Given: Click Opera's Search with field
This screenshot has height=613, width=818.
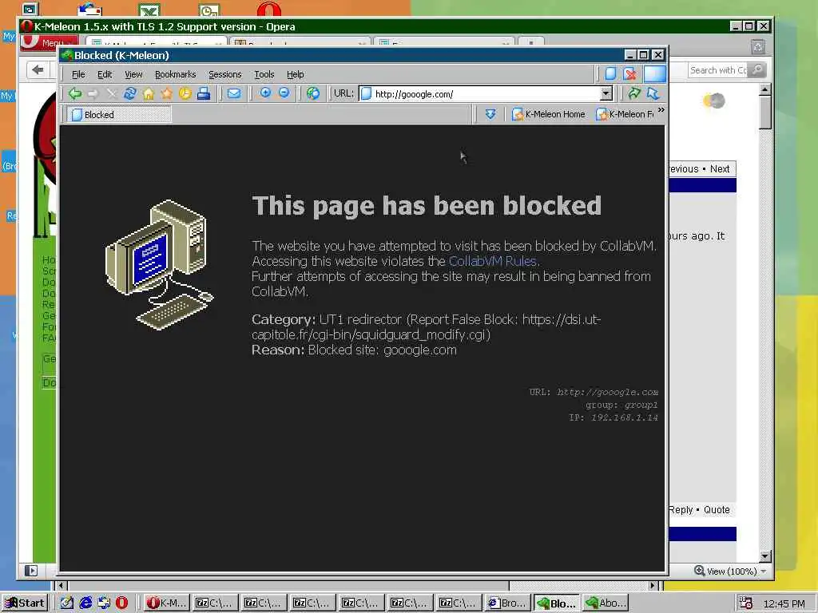Looking at the screenshot, I should tap(718, 70).
